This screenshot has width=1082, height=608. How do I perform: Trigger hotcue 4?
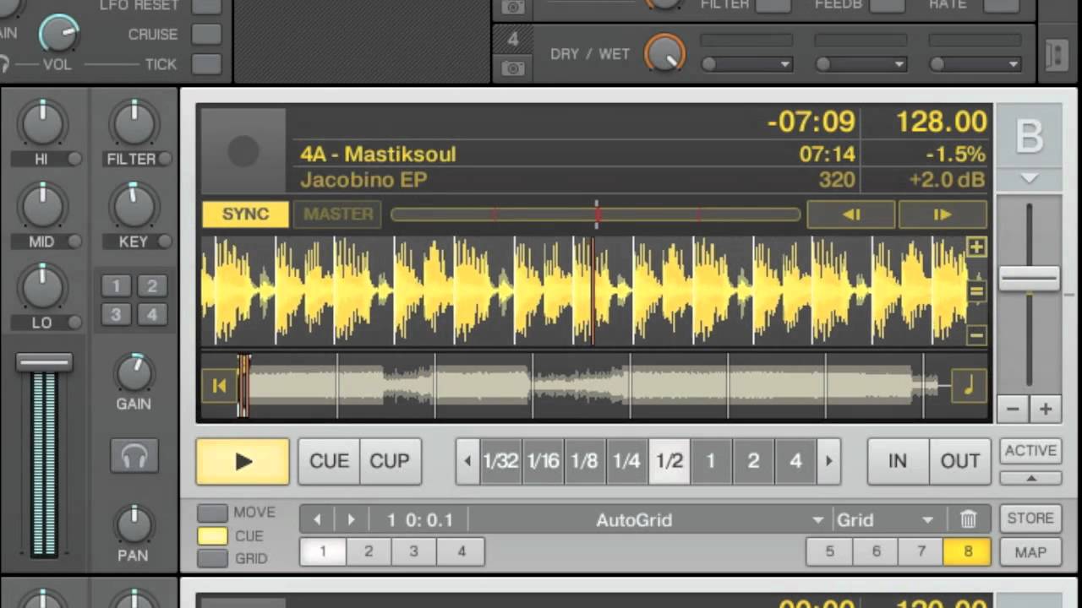coord(461,551)
